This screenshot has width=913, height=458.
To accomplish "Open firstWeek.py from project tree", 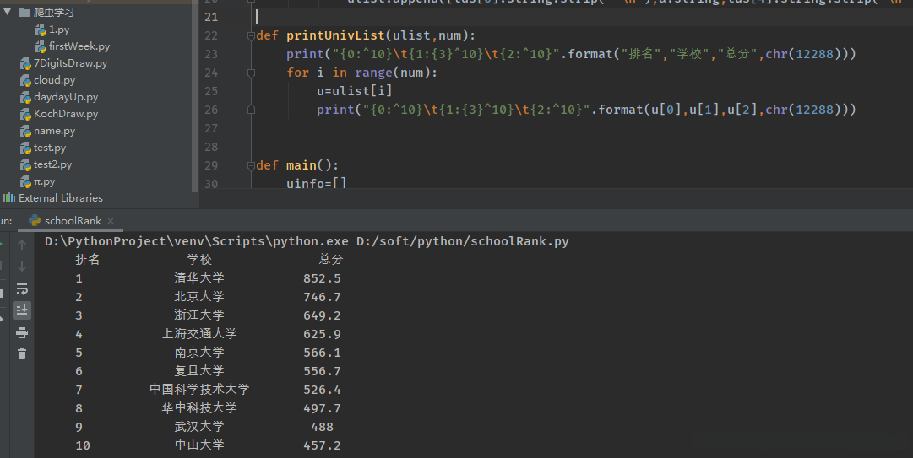I will 79,46.
